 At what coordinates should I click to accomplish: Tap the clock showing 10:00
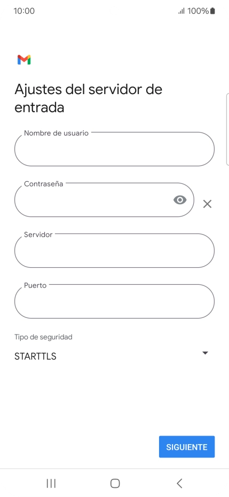(x=24, y=11)
